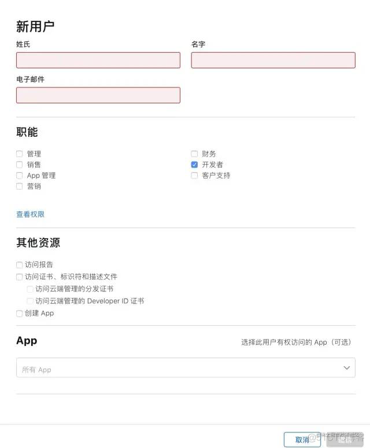
Task: Check the 管理 role checkbox
Action: click(20, 154)
